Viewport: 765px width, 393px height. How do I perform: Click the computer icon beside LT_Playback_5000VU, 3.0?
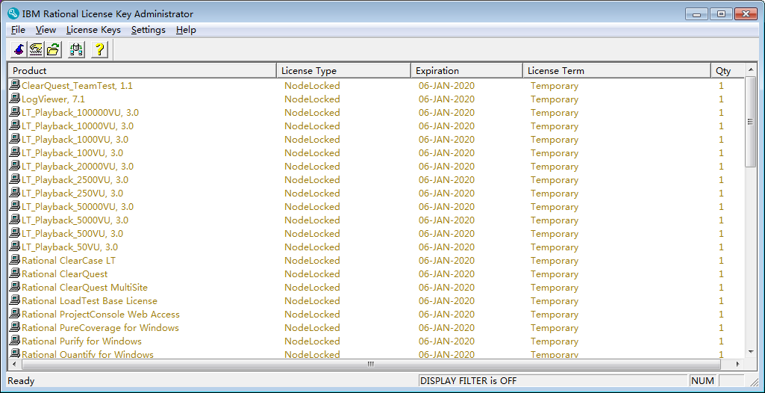click(15, 220)
